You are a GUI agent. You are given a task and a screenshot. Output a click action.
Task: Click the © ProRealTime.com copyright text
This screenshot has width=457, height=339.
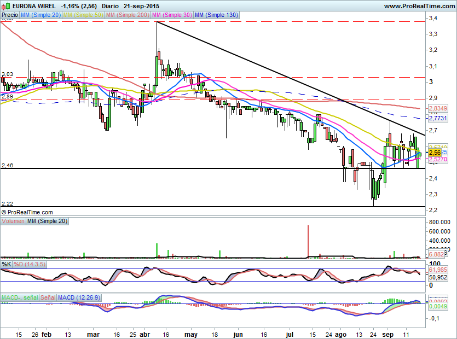pos(27,212)
